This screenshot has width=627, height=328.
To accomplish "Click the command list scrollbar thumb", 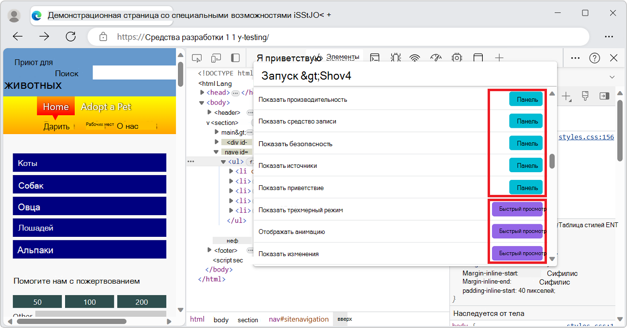I will (x=552, y=162).
